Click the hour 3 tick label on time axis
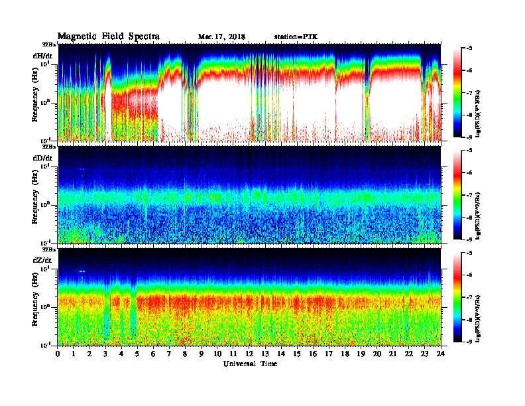This screenshot has height=406, width=525. pyautogui.click(x=105, y=354)
